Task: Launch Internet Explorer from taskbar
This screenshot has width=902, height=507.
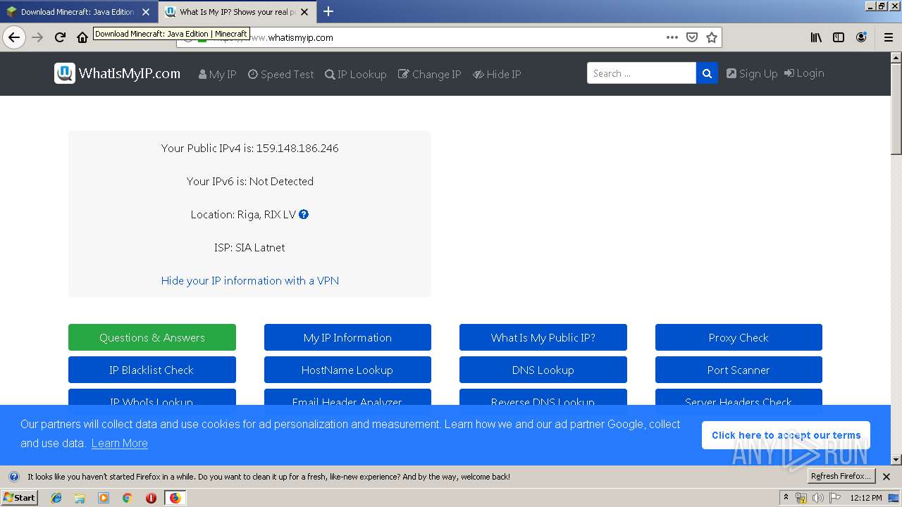Action: 56,498
